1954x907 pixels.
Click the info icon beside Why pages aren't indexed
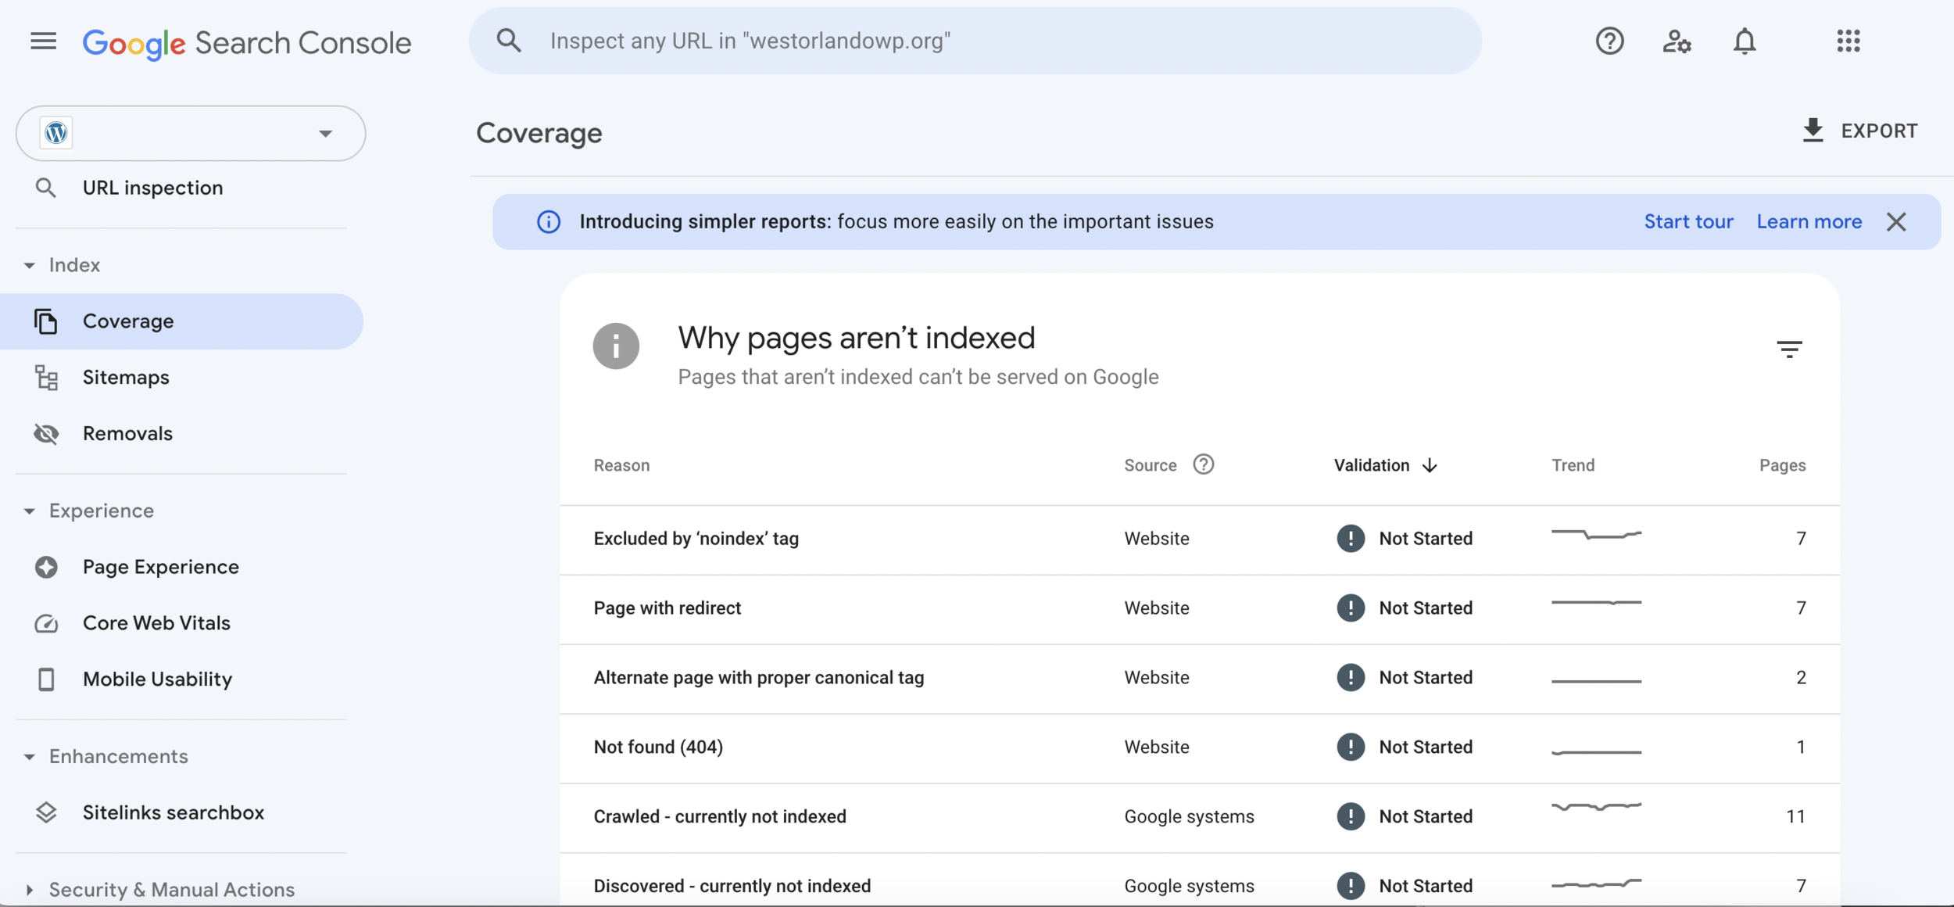coord(616,346)
